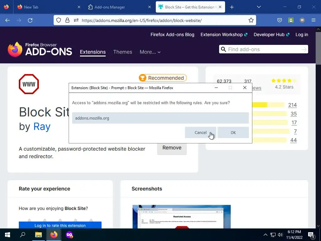Open the 214 five-star reviews link
Screen dimensions: 321x241
click(292, 105)
